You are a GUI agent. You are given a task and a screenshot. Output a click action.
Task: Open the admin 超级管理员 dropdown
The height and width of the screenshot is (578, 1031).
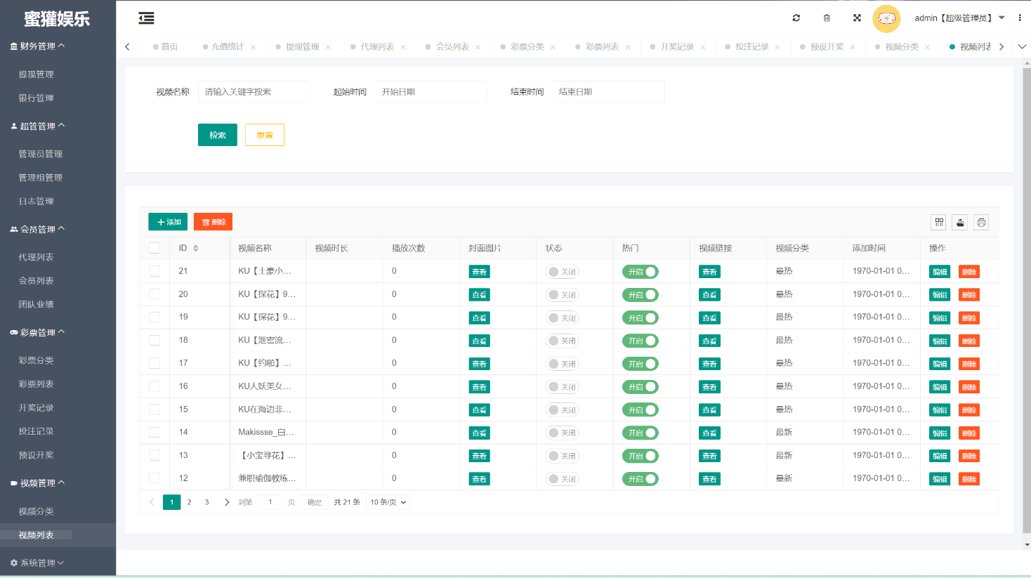click(959, 18)
